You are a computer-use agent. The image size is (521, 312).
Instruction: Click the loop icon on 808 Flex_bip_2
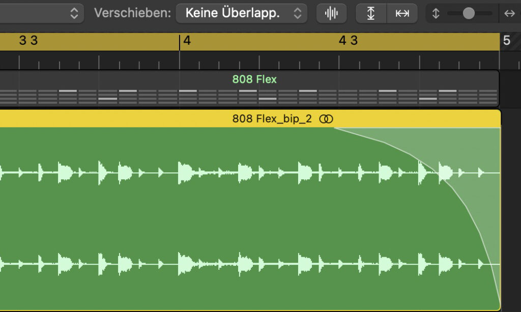click(326, 119)
